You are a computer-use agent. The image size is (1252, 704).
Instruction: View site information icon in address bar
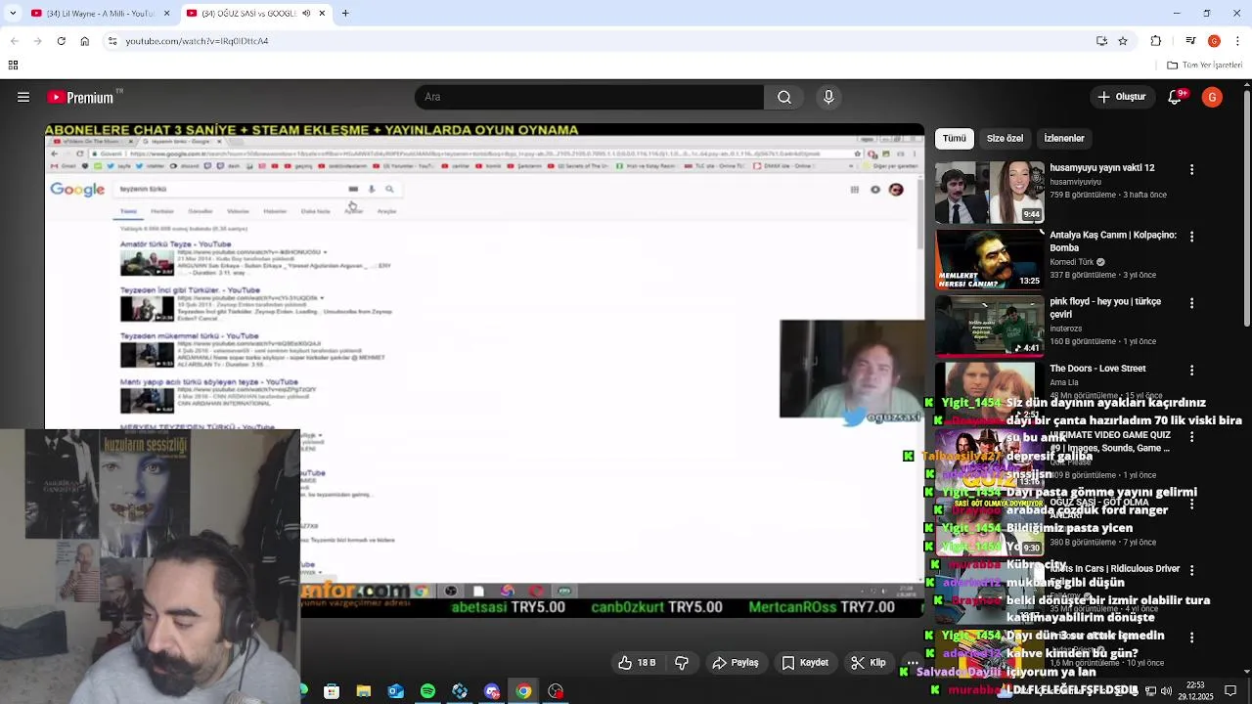[112, 41]
